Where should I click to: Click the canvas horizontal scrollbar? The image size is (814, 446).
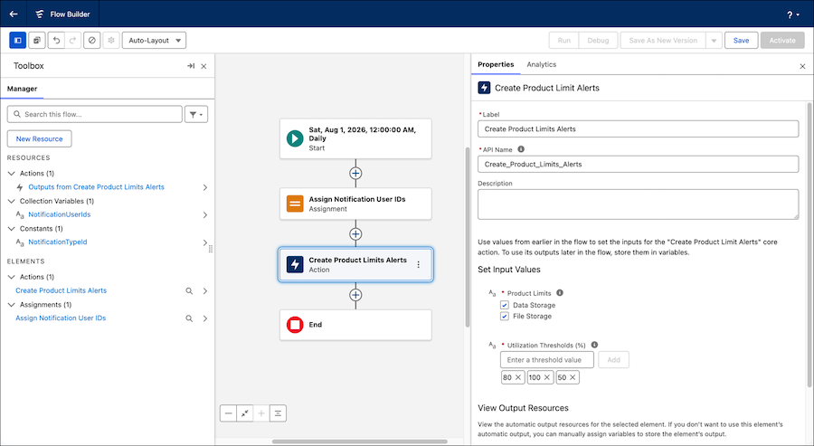tap(360, 441)
